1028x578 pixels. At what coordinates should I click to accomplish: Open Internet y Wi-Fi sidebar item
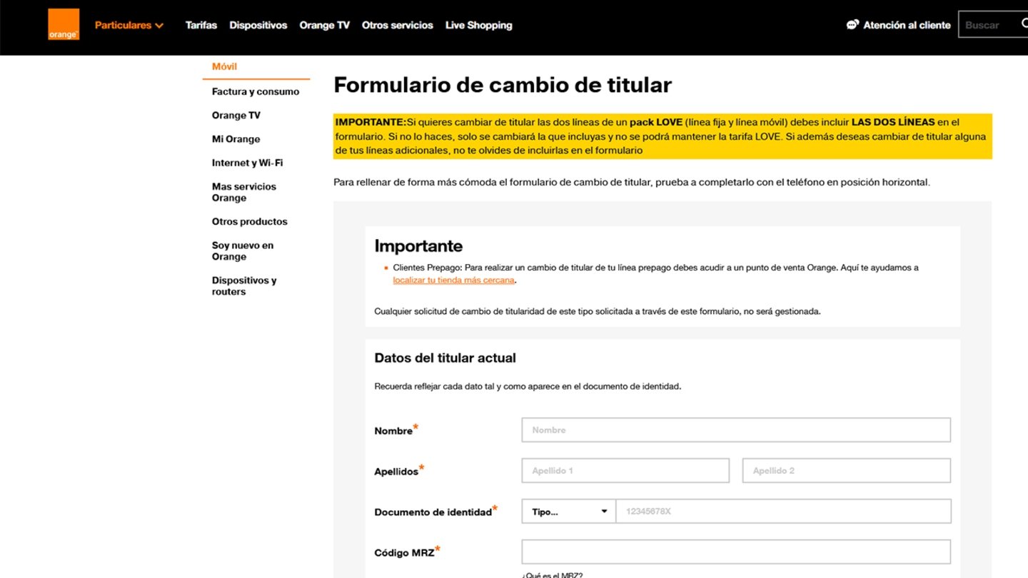(247, 163)
